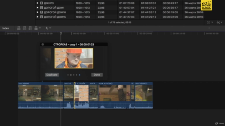Open the browser filter dropdown arrow
Image resolution: width=225 pixels, height=126 pixels.
221,22
